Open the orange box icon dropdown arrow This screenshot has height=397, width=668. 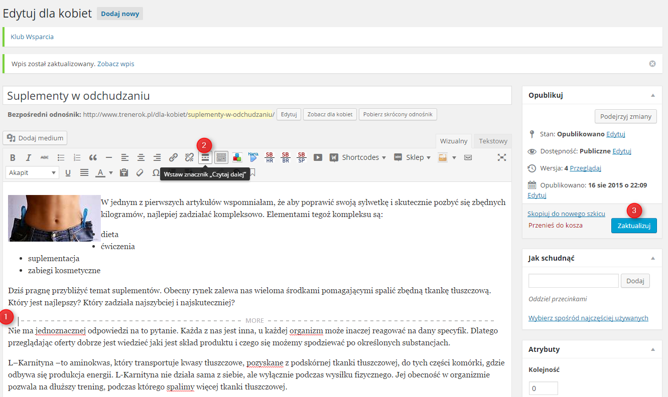click(x=454, y=157)
